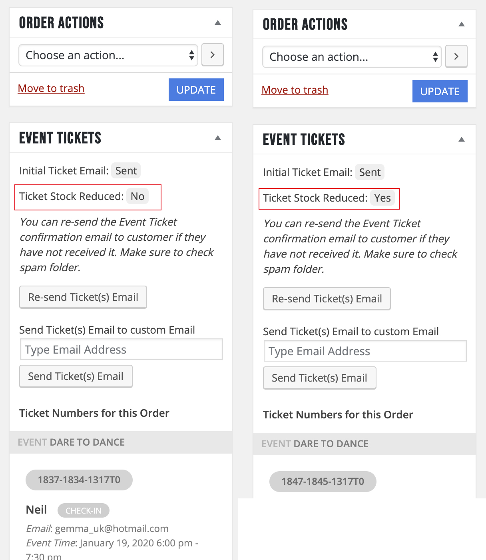Open left 'Choose an action...' dropdown
Viewport: 486px width, 560px height.
click(x=108, y=55)
